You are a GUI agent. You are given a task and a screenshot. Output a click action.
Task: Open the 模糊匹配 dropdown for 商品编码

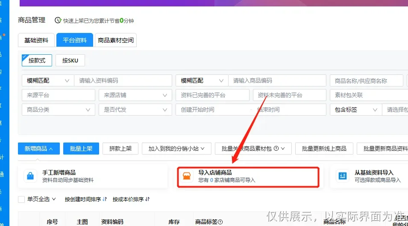(202, 81)
